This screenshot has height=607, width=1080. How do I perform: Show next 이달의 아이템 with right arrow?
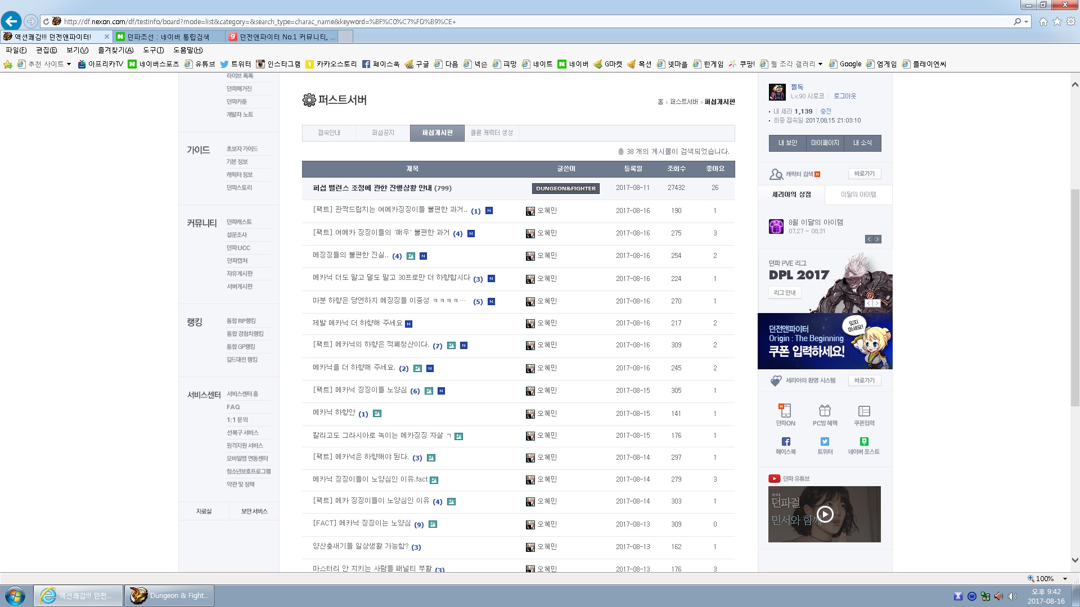pyautogui.click(x=877, y=239)
